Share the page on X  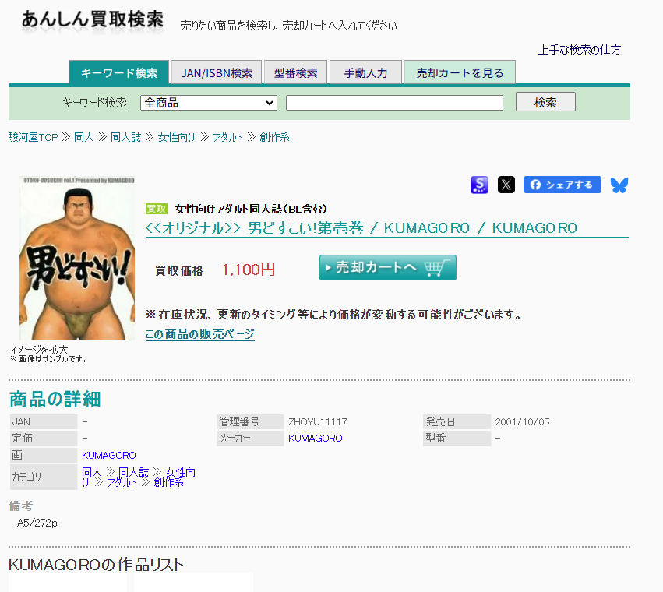point(506,185)
